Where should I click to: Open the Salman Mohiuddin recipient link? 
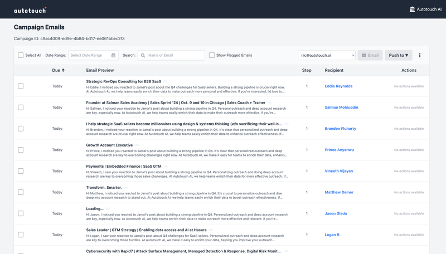342,108
